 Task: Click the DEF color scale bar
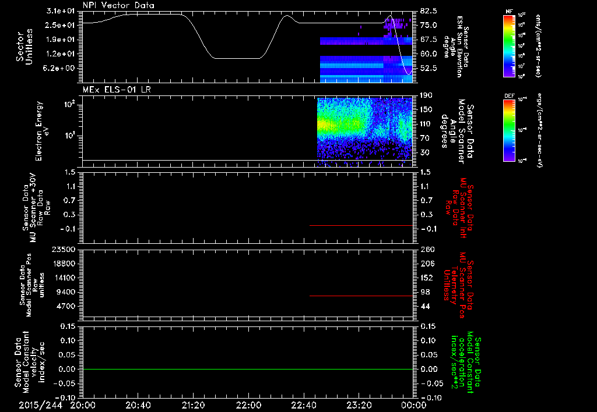coord(509,130)
